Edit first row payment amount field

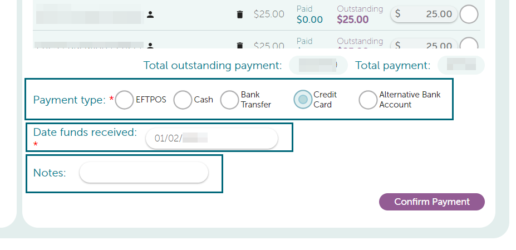(424, 14)
